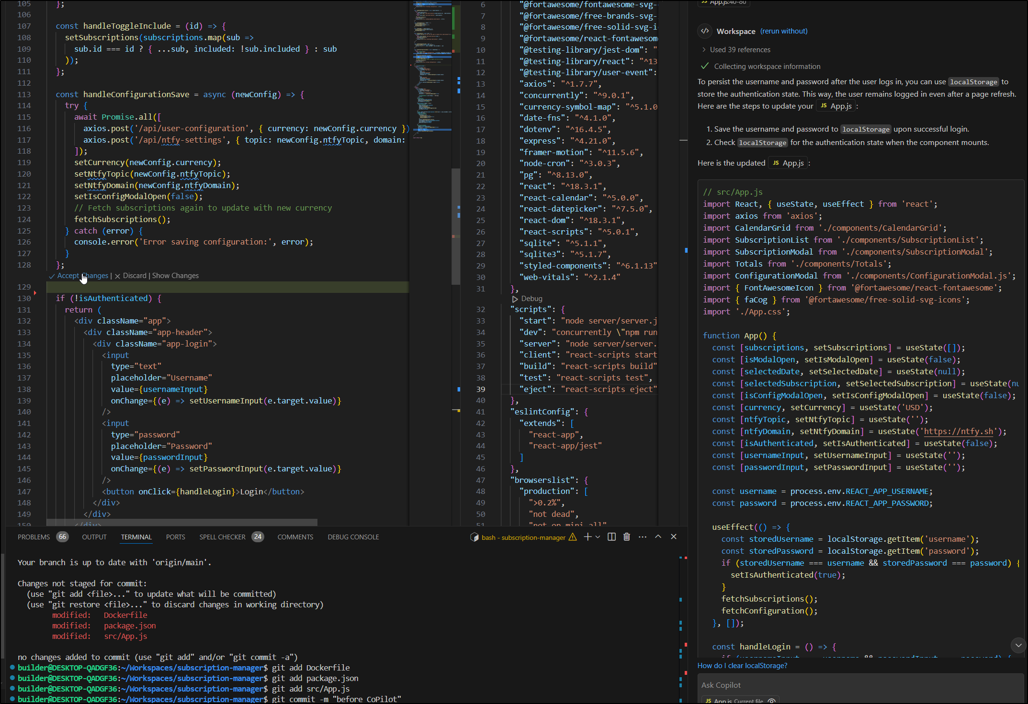Click the 'git add Dockerfile' terminal command
This screenshot has height=704, width=1028.
[x=311, y=668]
